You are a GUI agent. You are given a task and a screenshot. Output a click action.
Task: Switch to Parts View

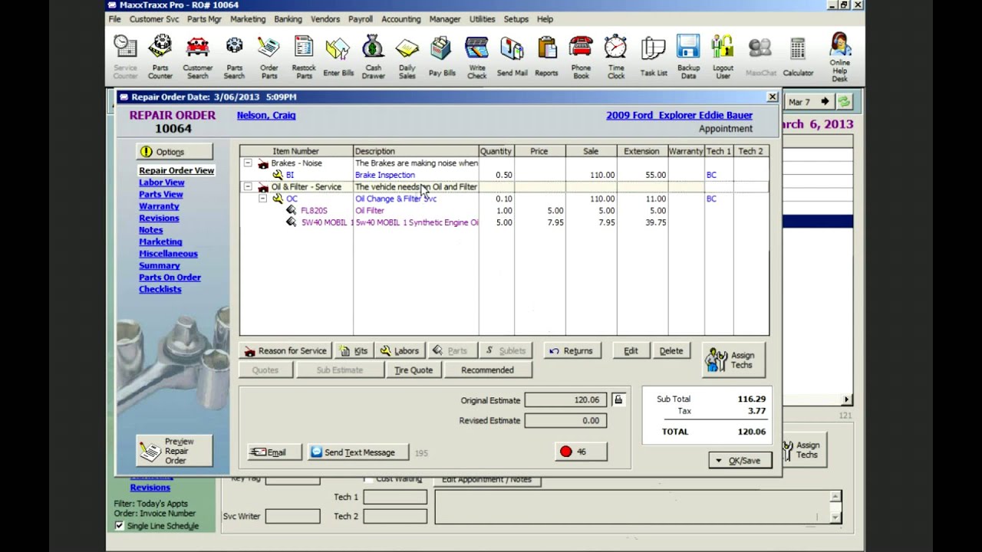point(161,195)
